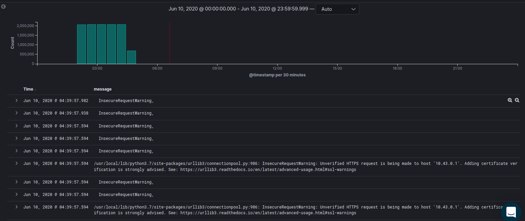The image size is (525, 221).
Task: Select the short histogram bar near 04:30
Action: (132, 57)
